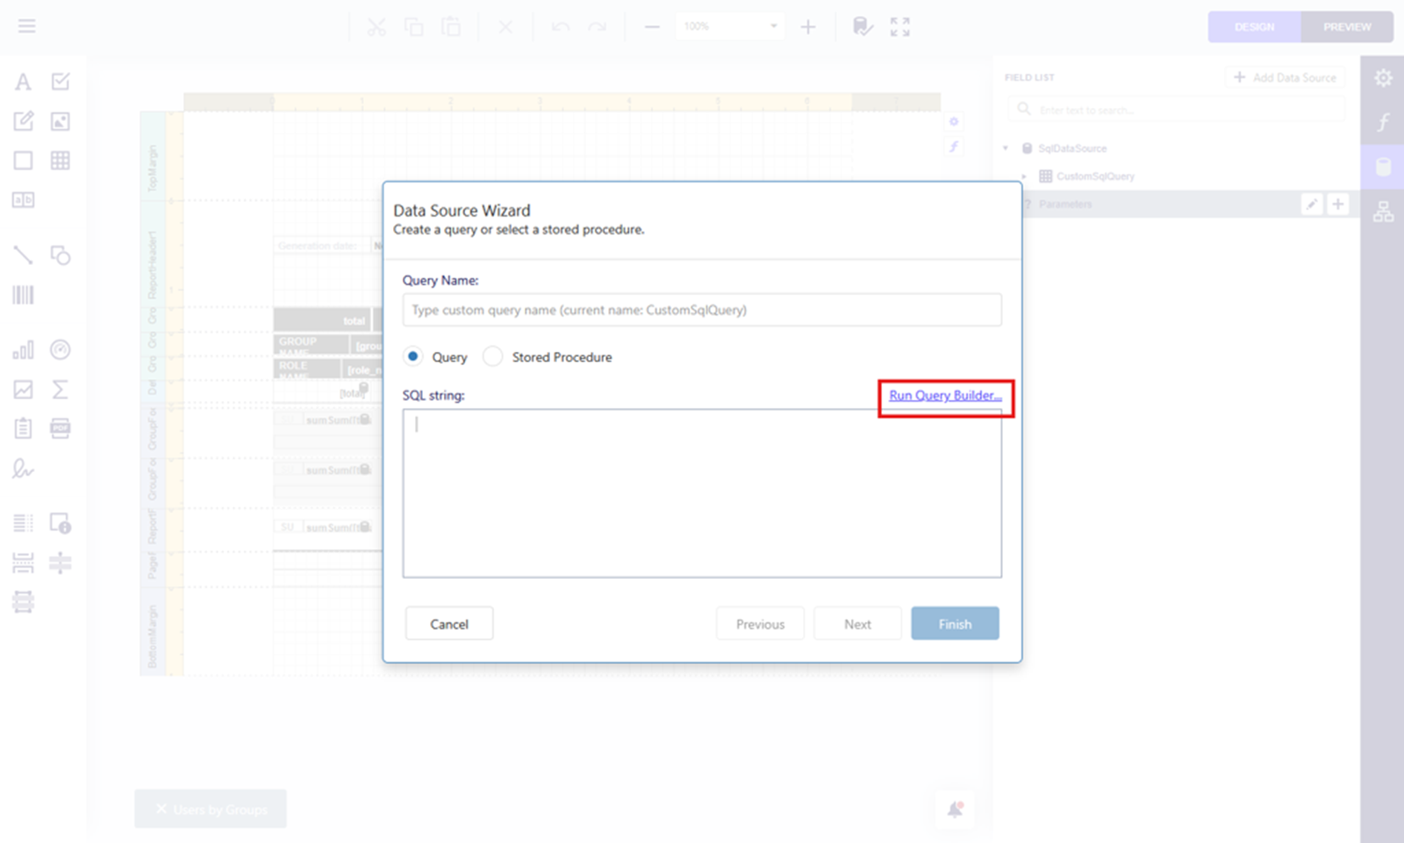
Task: Select the Label tool in toolbox
Action: pyautogui.click(x=23, y=82)
